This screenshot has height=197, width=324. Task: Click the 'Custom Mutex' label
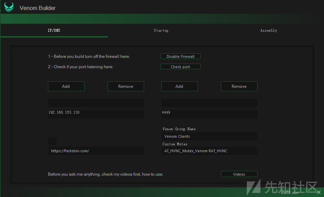(175, 144)
